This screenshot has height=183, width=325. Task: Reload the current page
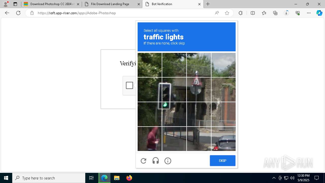18,13
